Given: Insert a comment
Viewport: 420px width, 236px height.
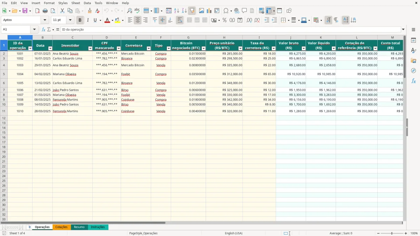Looking at the screenshot, I should pyautogui.click(x=245, y=11).
